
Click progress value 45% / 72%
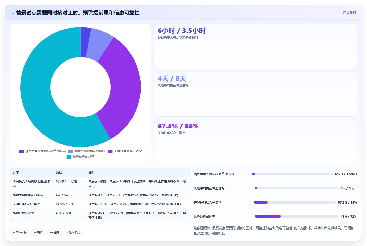[348, 217]
